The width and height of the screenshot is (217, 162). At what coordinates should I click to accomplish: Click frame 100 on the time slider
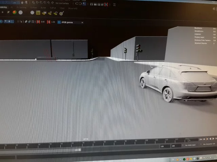click(146, 141)
